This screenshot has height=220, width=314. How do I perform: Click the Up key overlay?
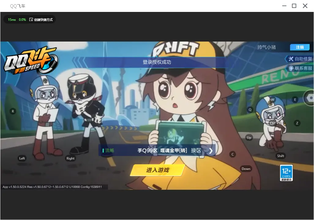click(249, 137)
